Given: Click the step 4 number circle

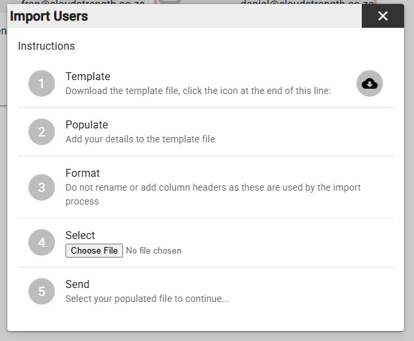Looking at the screenshot, I should click(x=42, y=242).
